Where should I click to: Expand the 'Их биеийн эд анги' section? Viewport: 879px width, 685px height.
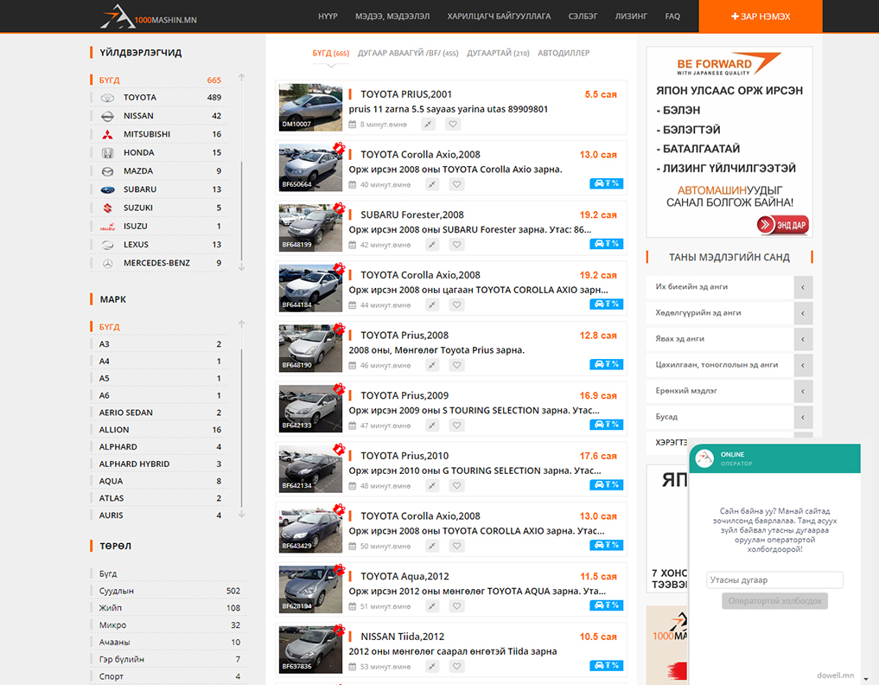pos(803,287)
